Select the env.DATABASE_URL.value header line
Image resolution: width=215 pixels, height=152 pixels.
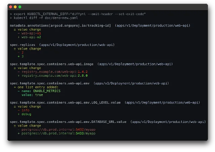[108, 122]
